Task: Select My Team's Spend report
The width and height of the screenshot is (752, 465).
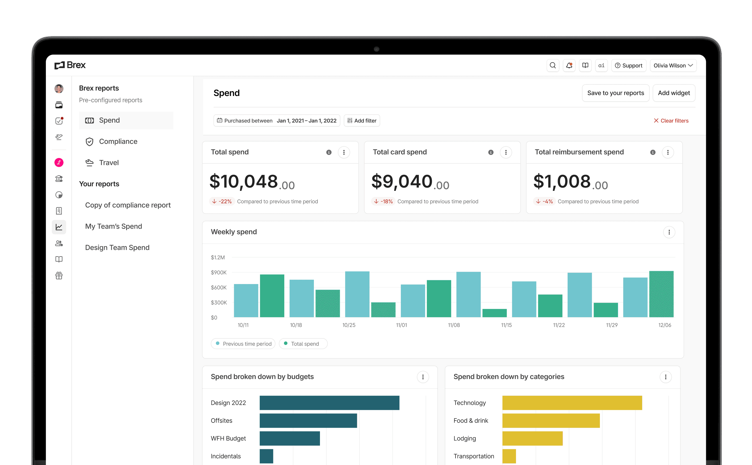Action: (113, 226)
